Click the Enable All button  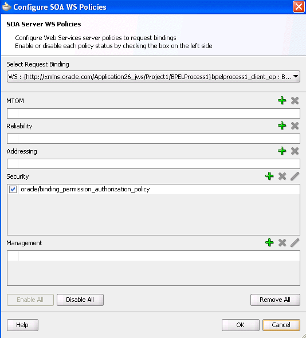click(30, 300)
